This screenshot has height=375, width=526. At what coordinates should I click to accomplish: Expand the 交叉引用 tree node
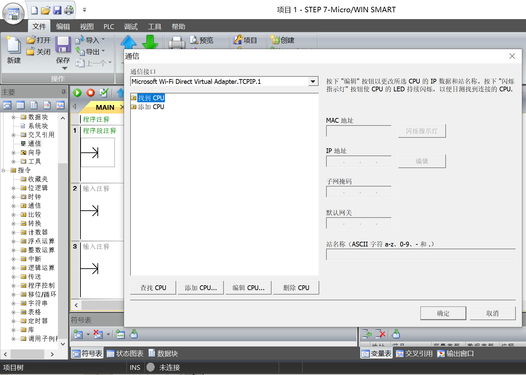point(13,135)
